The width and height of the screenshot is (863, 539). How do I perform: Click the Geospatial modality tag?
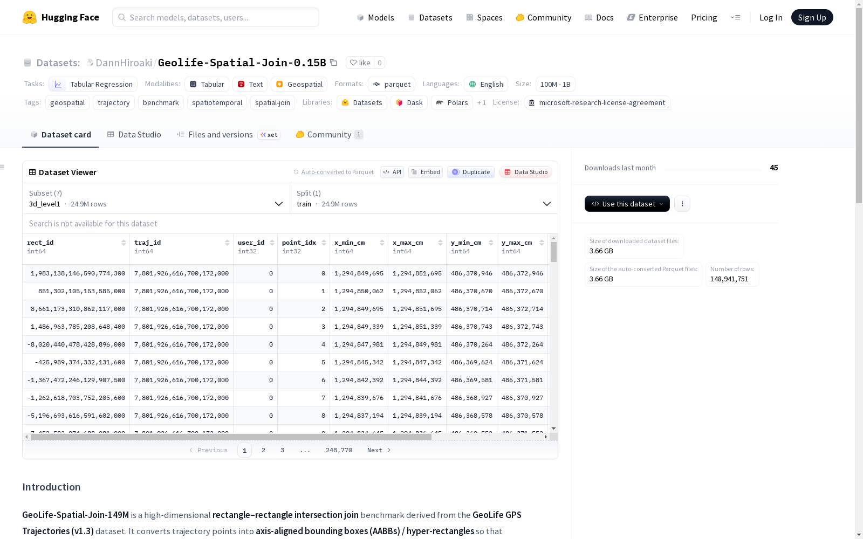[x=299, y=84]
